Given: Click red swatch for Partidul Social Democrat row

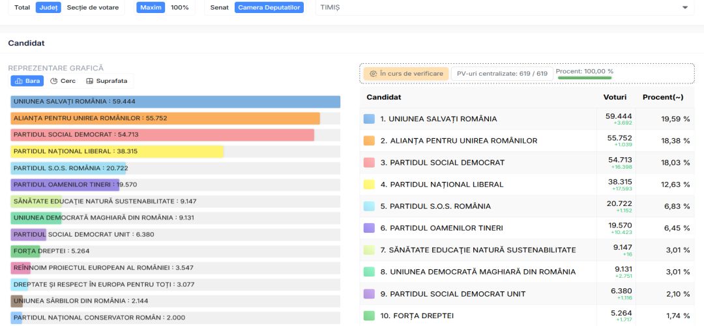Looking at the screenshot, I should click(369, 162).
